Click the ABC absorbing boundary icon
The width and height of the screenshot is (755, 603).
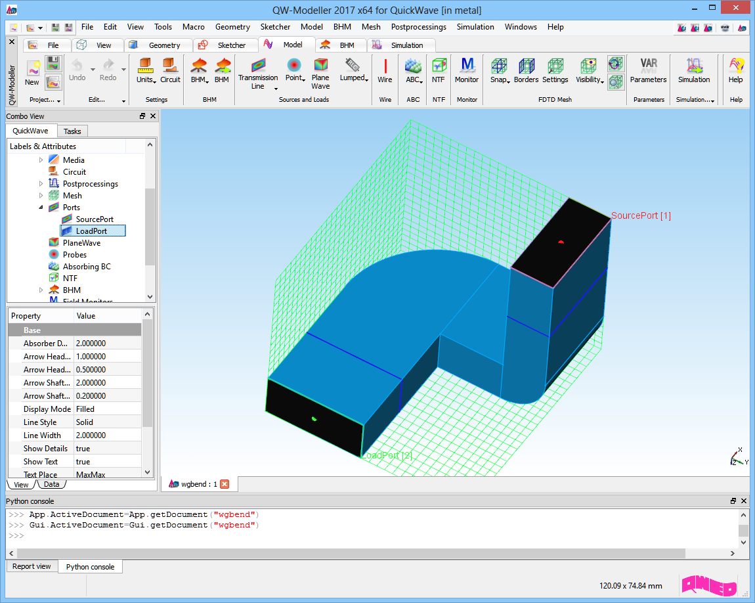pos(413,66)
